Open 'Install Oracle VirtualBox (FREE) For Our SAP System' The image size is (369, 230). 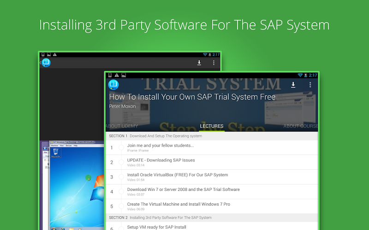212,177
